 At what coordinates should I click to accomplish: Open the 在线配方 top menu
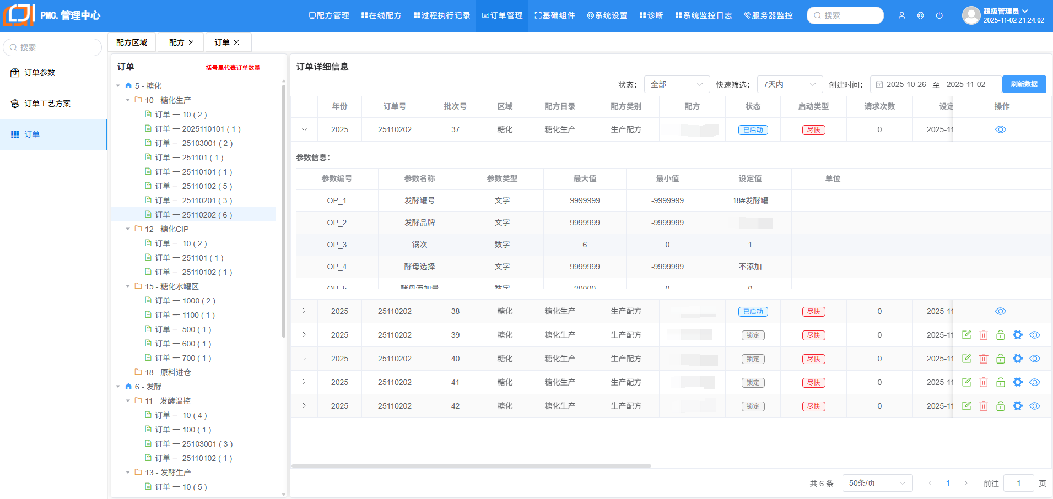click(x=381, y=15)
